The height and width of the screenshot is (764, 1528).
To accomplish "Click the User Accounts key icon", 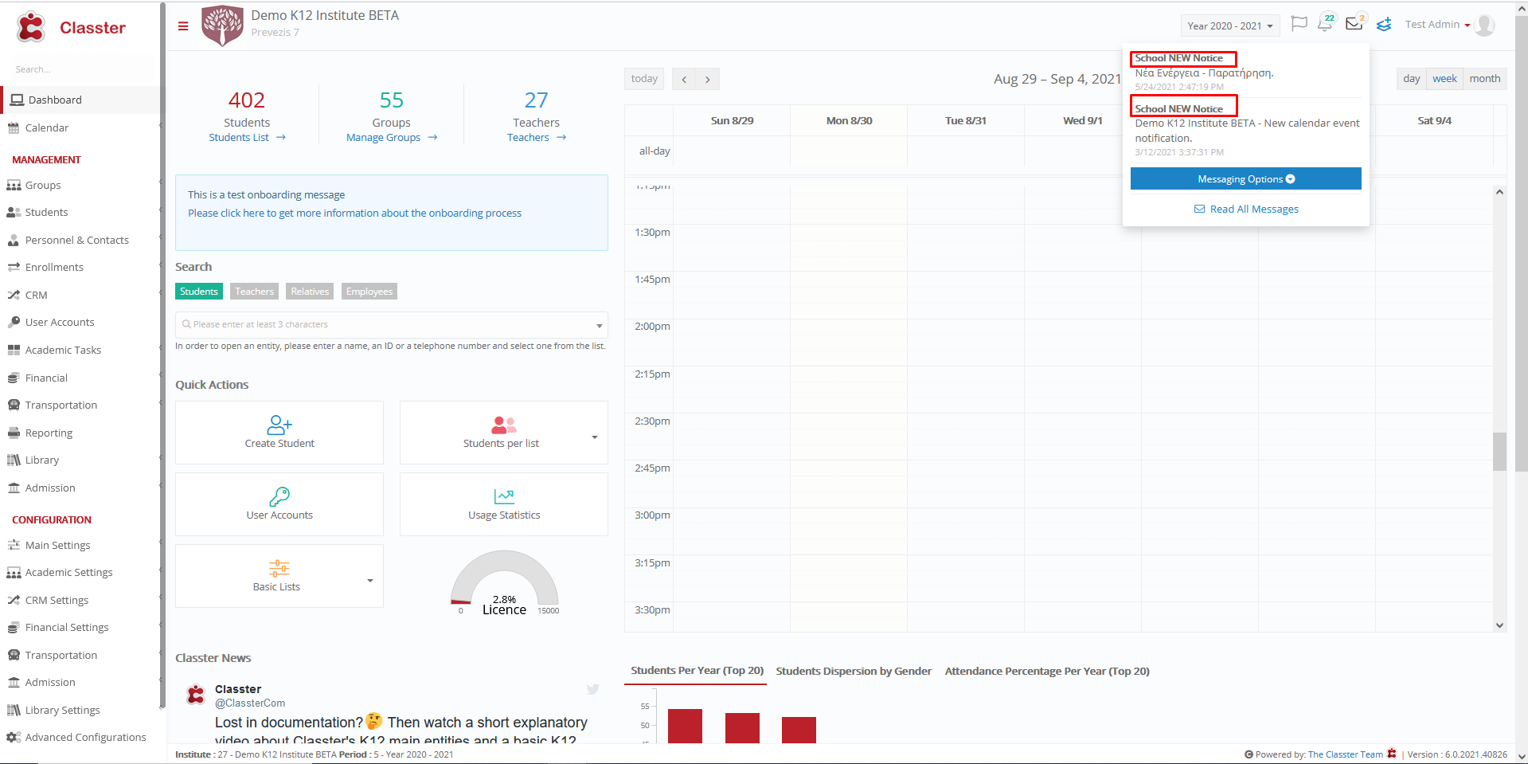I will (279, 496).
